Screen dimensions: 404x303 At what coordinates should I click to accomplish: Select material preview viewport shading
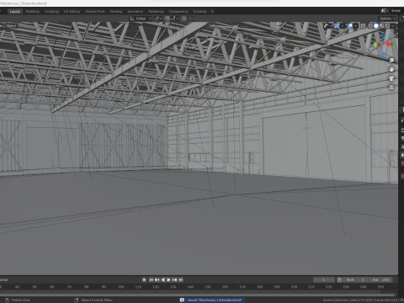[382, 26]
